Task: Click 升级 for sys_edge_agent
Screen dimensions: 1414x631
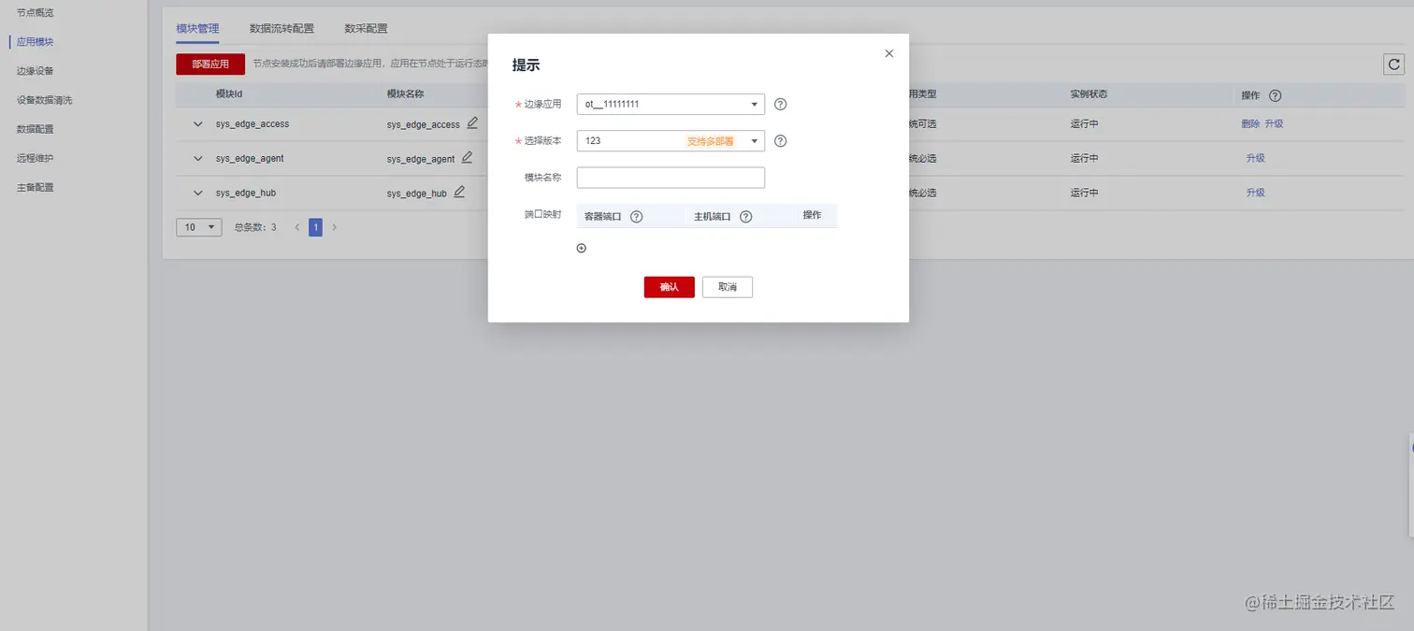Action: tap(1255, 158)
